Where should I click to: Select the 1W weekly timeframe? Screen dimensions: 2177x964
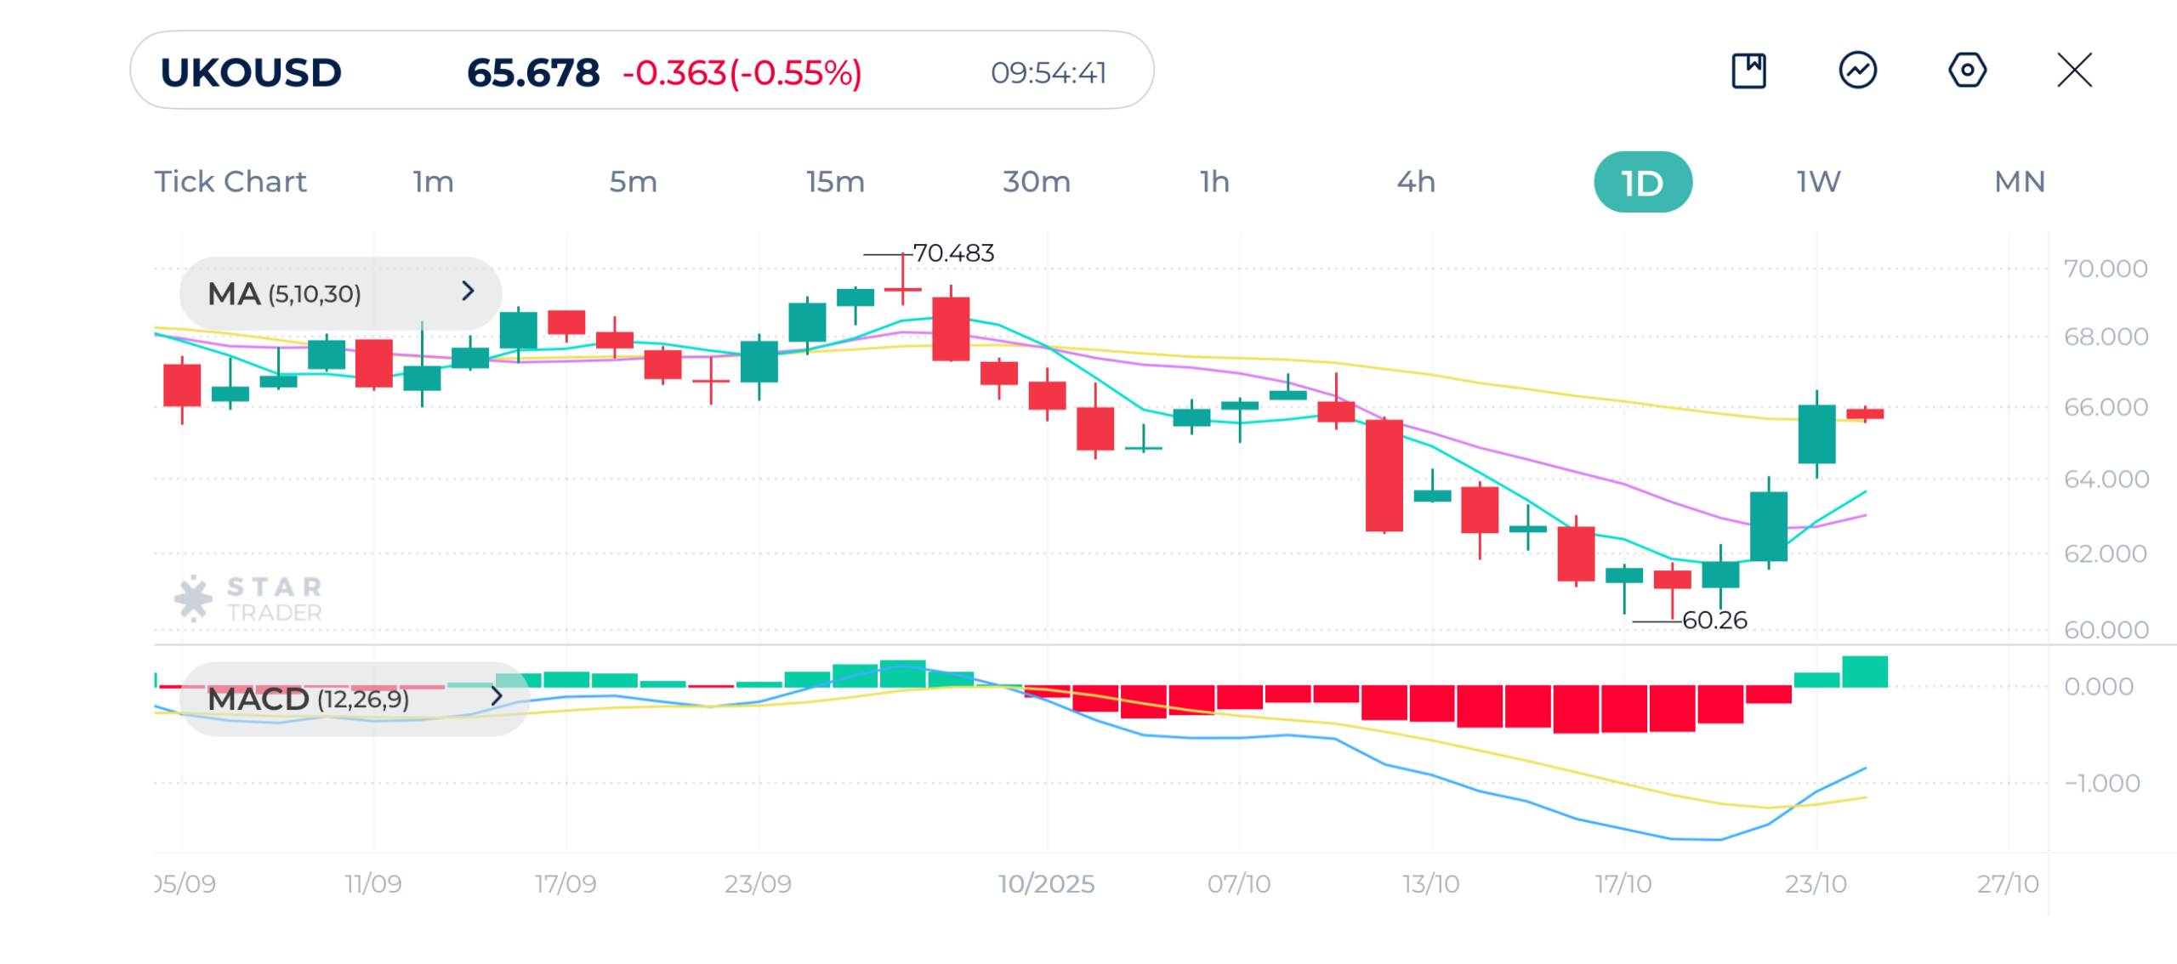point(1818,182)
